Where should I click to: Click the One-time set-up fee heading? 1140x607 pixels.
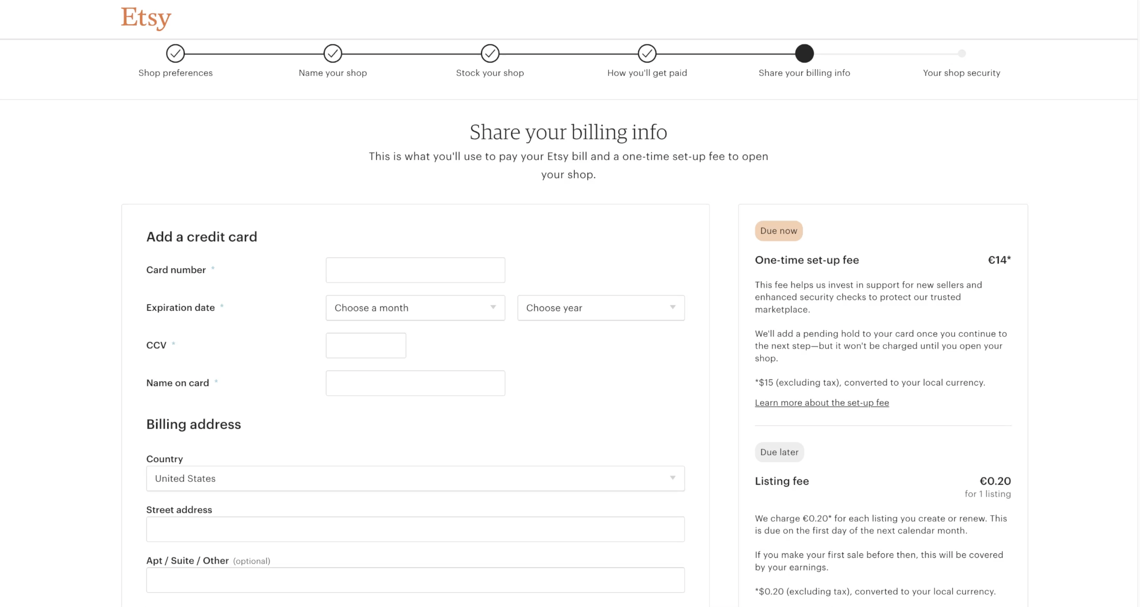807,260
